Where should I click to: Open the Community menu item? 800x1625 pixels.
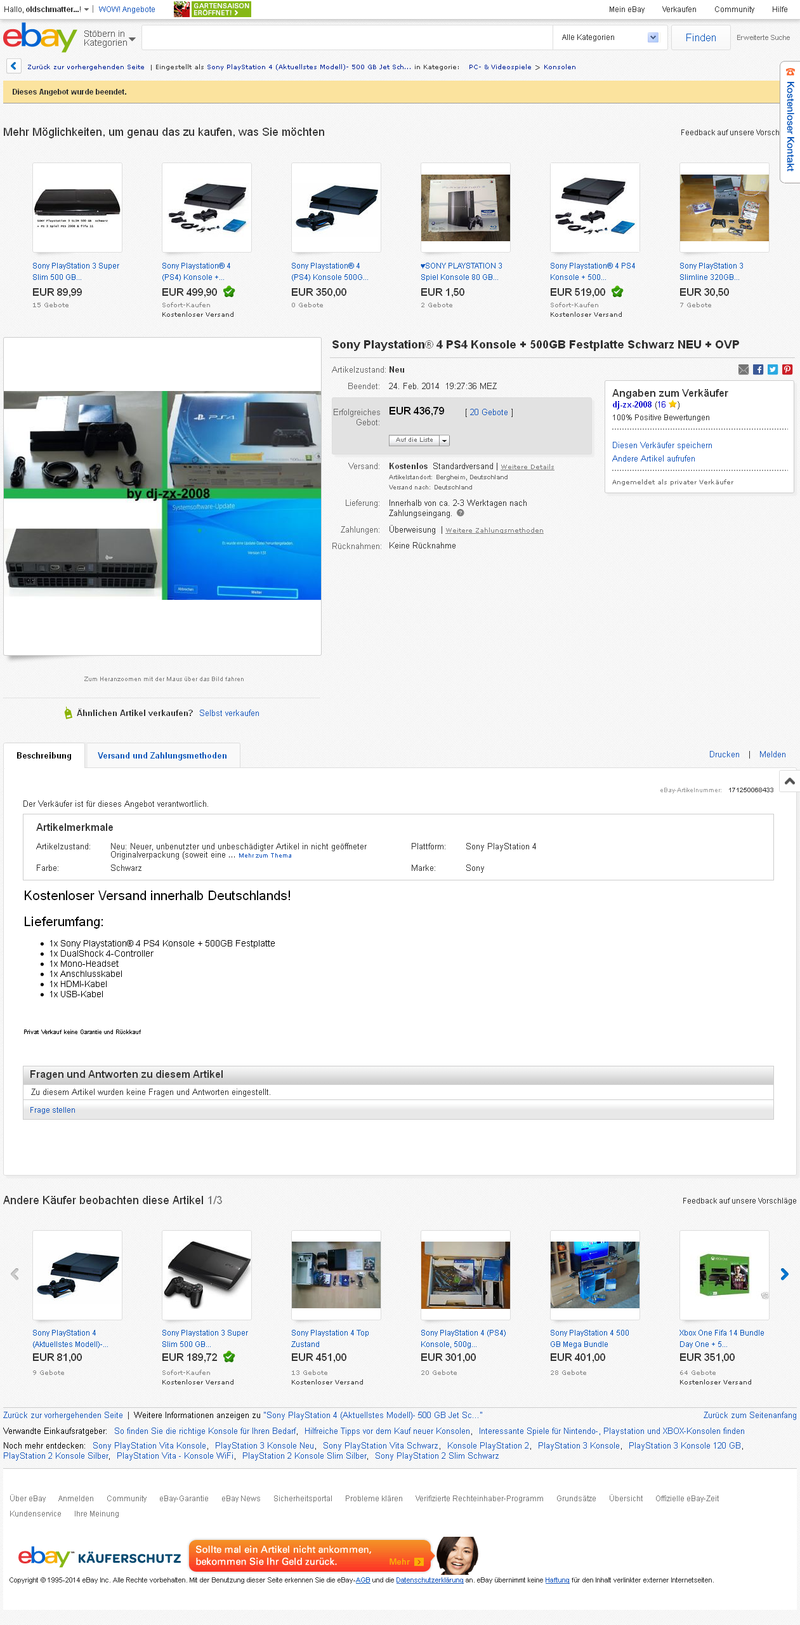click(734, 10)
